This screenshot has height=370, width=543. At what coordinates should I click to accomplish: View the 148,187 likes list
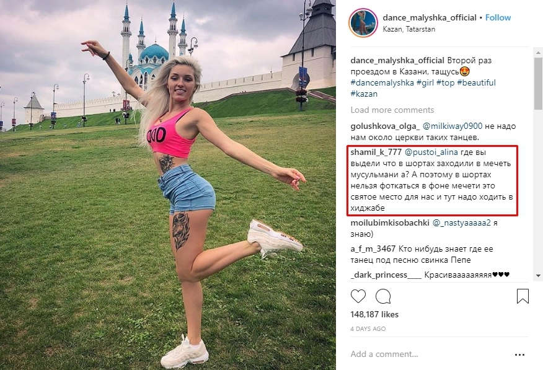374,315
